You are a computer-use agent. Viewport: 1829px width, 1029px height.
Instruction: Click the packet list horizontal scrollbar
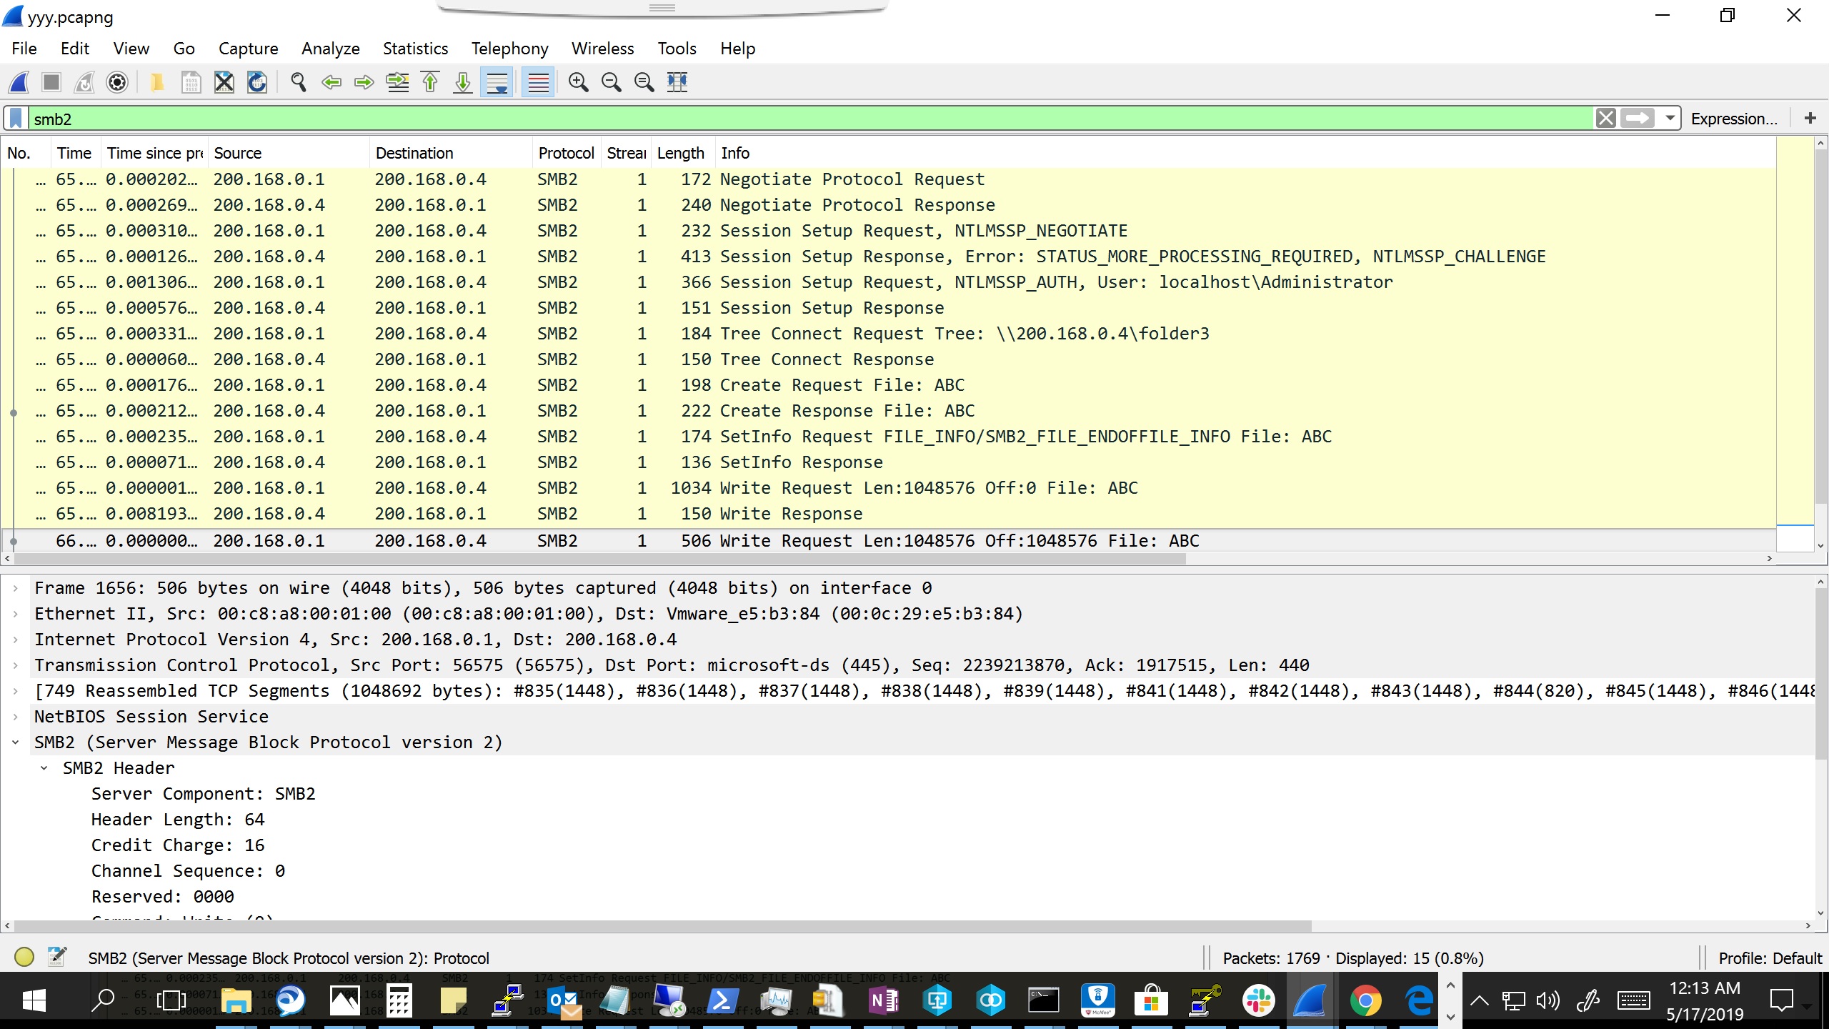click(x=600, y=559)
